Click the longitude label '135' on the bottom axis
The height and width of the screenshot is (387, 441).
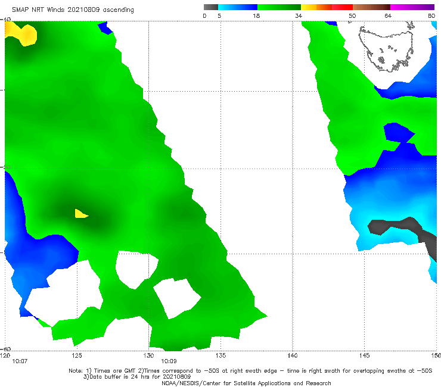tap(220, 355)
